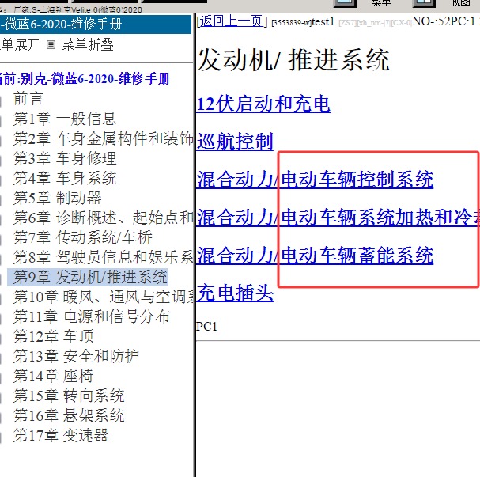Select 第15章 转向系统
480x477 pixels.
[x=69, y=396]
